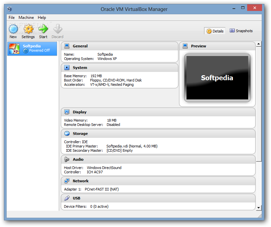Viewport: 271px width, 227px height.
Task: Click the Name value Softpedia in General
Action: [105, 54]
